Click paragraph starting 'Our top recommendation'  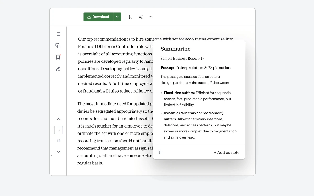[x=115, y=65]
